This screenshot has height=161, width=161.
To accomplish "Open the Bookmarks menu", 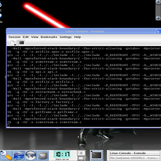I will pyautogui.click(x=49, y=37).
